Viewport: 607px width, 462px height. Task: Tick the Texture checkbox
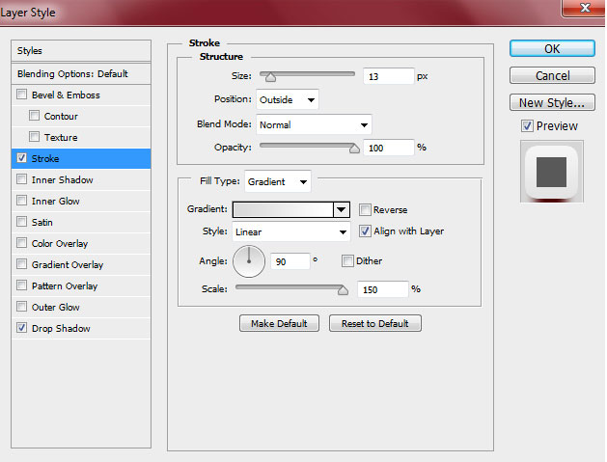(34, 137)
